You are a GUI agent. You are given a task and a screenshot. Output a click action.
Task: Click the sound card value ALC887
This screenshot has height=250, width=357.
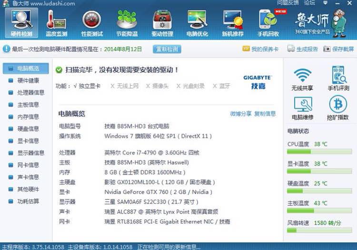161,212
